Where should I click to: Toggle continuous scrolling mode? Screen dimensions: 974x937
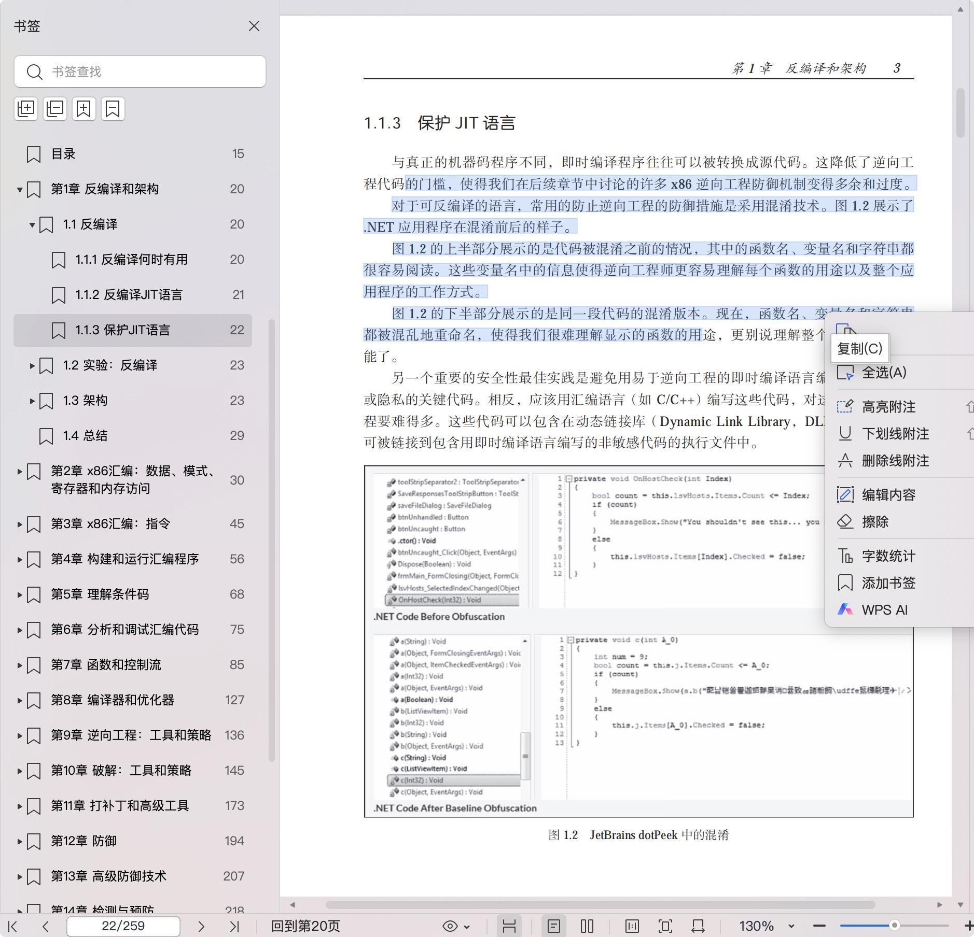coord(509,926)
